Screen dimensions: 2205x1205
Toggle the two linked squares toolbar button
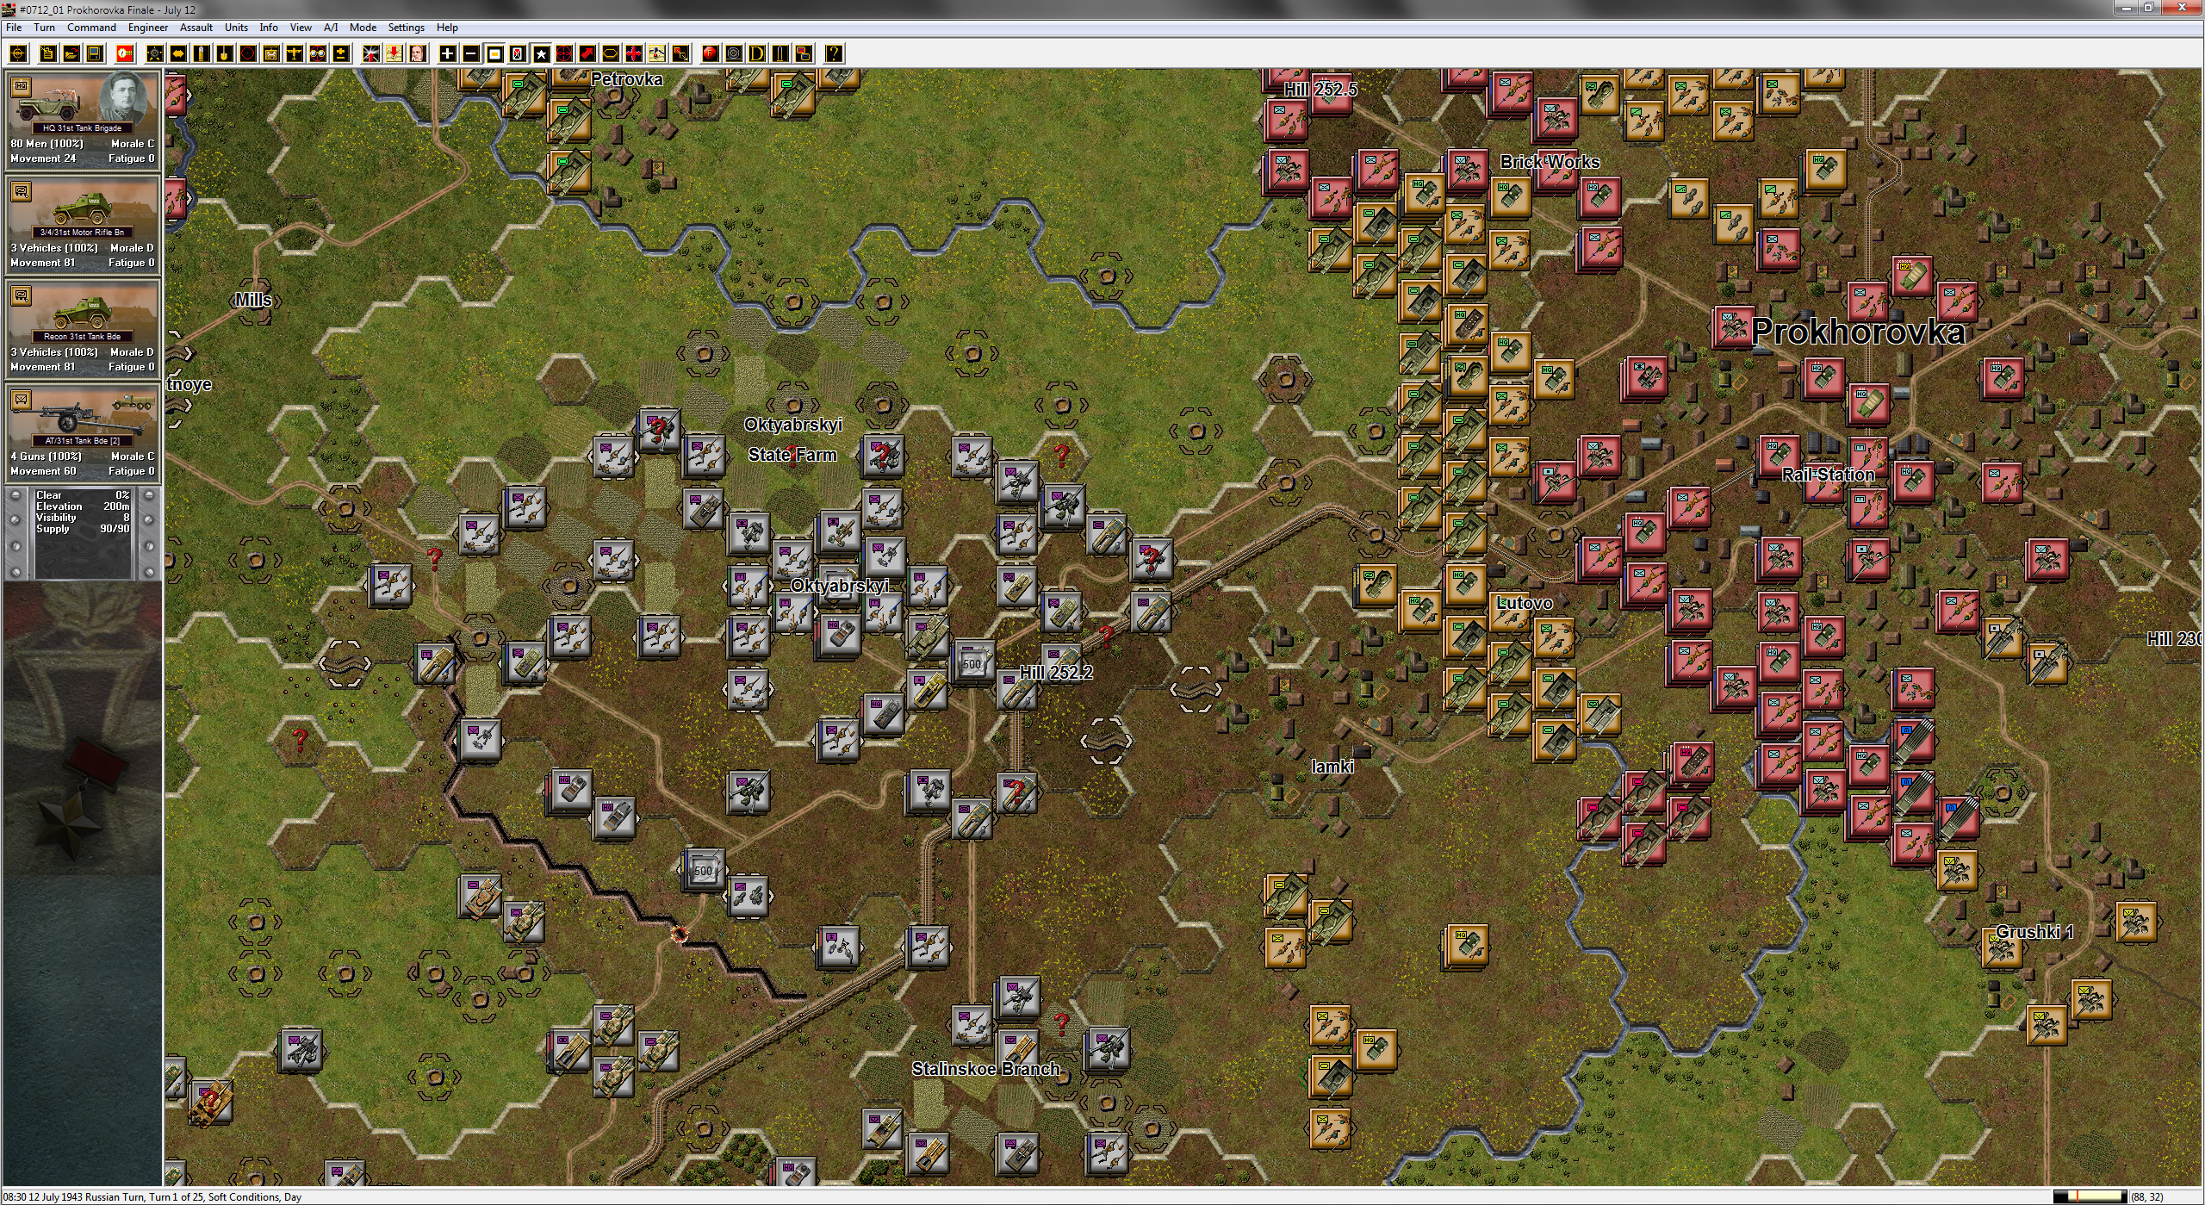click(x=680, y=53)
